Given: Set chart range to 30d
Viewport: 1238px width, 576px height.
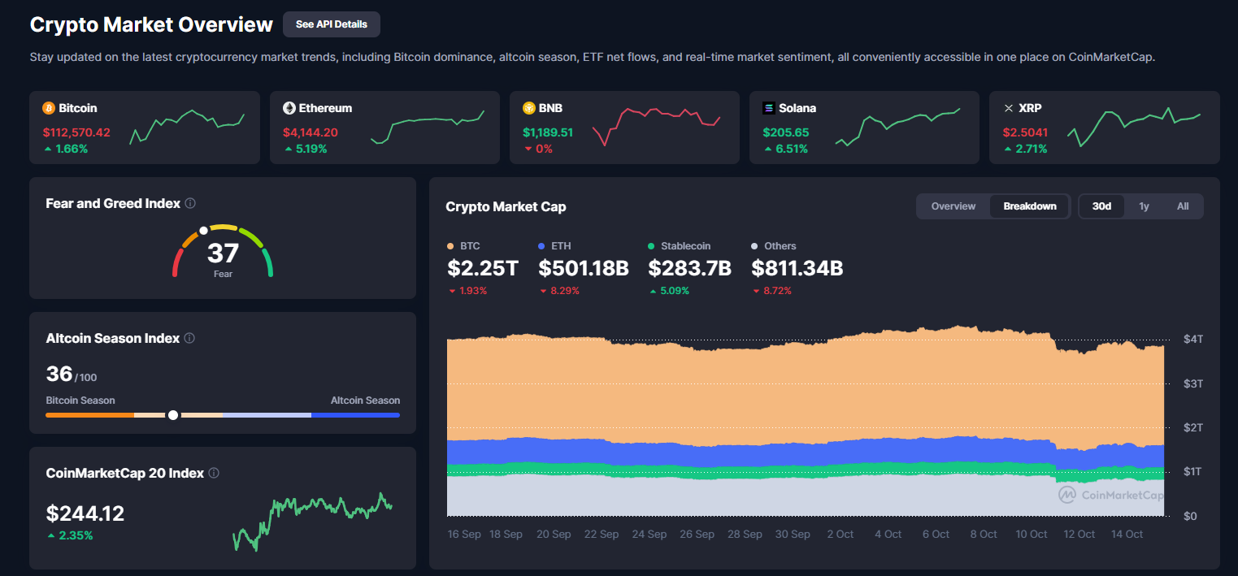Looking at the screenshot, I should pos(1101,206).
